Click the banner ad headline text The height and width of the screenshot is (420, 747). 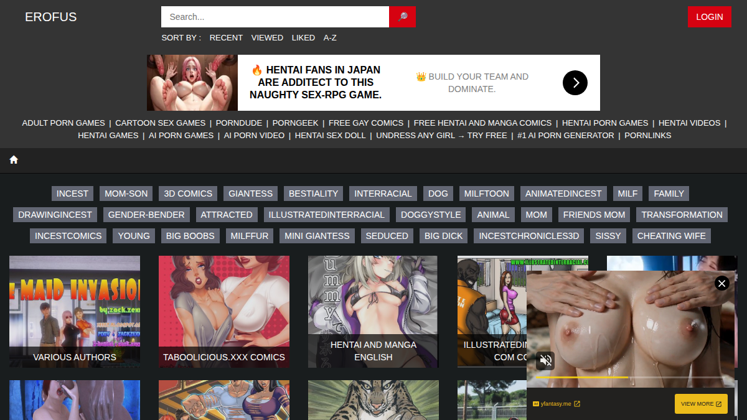[x=316, y=82]
